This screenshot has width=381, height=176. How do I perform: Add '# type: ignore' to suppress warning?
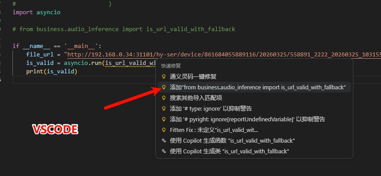tap(254, 108)
